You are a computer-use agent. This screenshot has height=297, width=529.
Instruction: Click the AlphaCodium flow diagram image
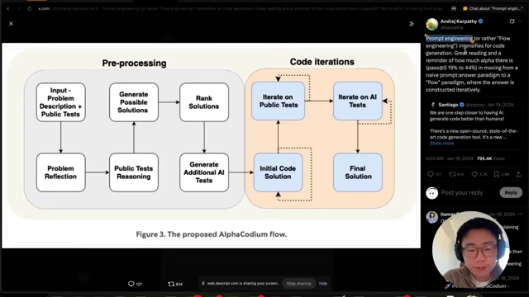click(212, 145)
